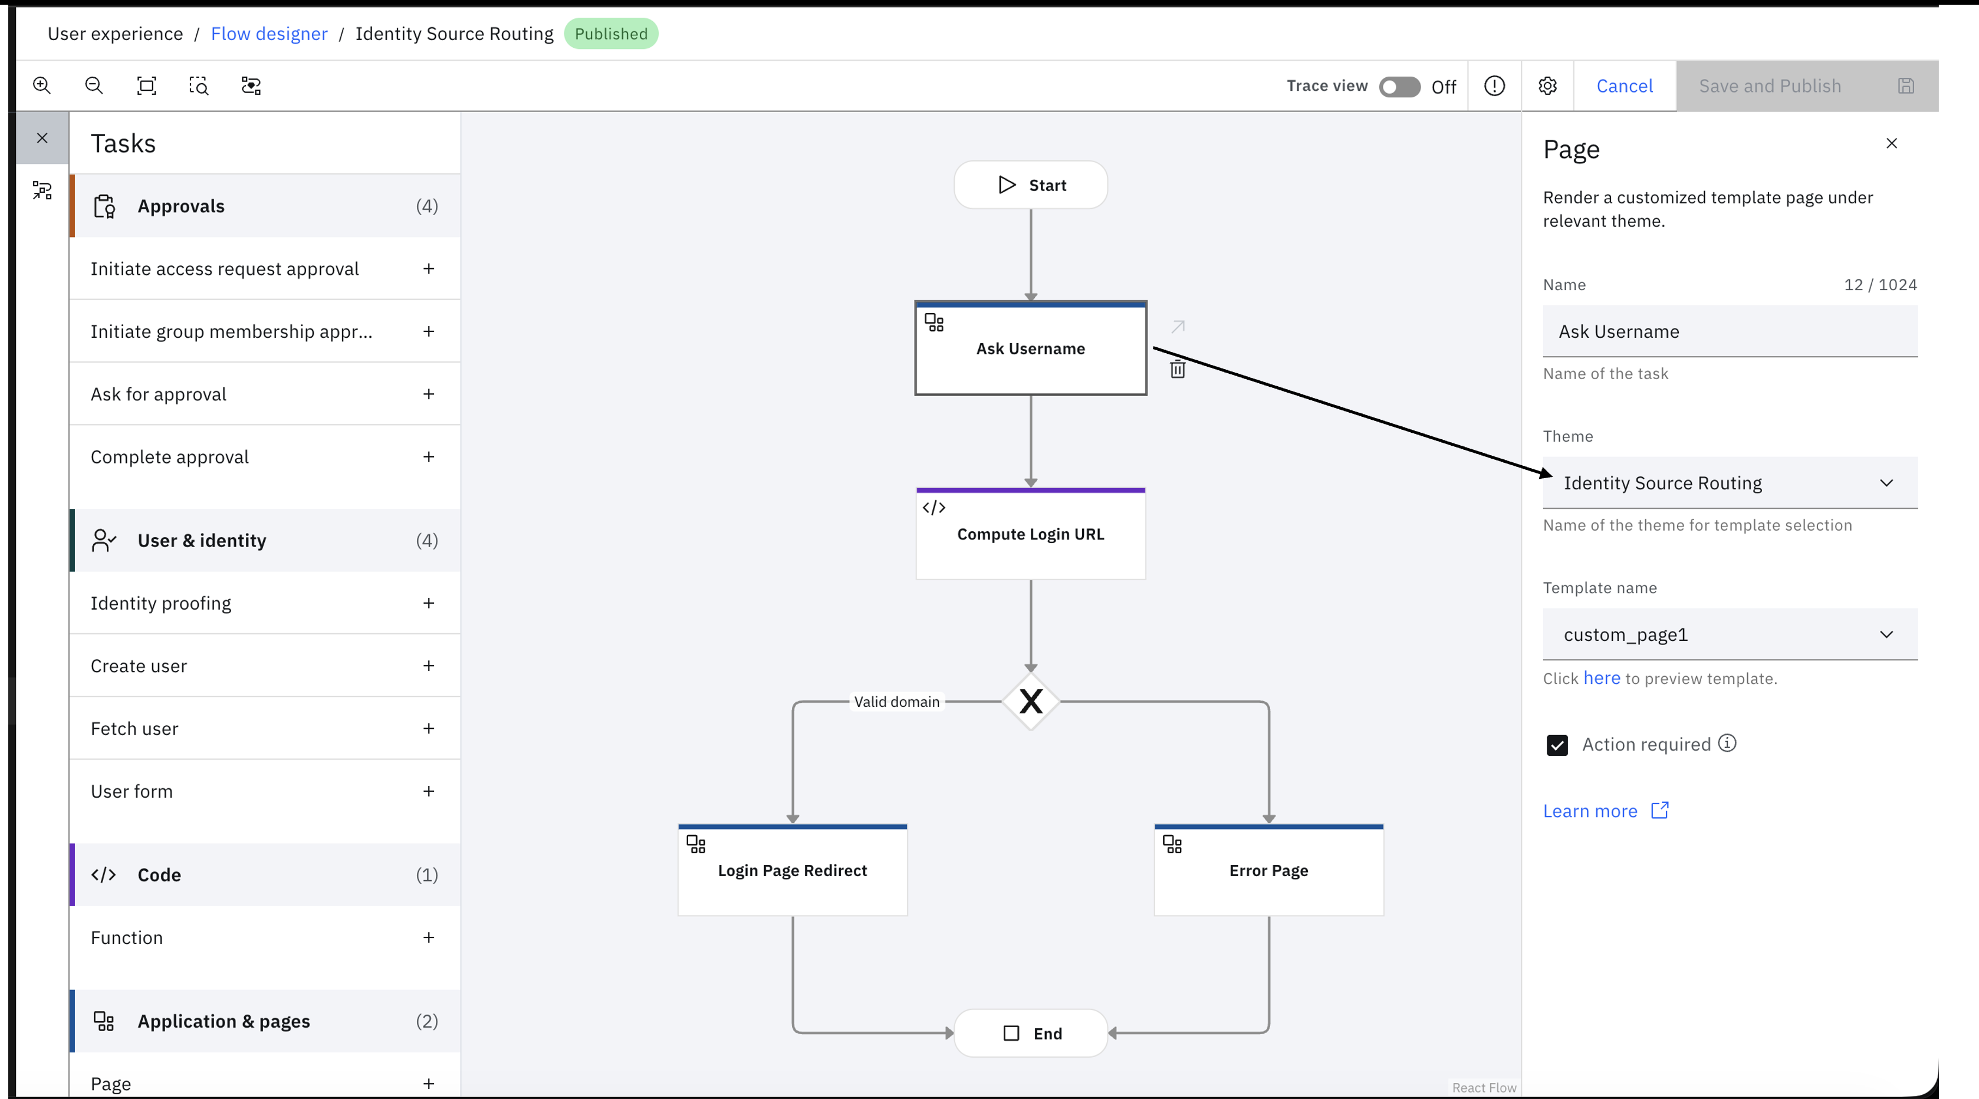The width and height of the screenshot is (1979, 1099).
Task: Click the save disk icon
Action: (x=1906, y=85)
